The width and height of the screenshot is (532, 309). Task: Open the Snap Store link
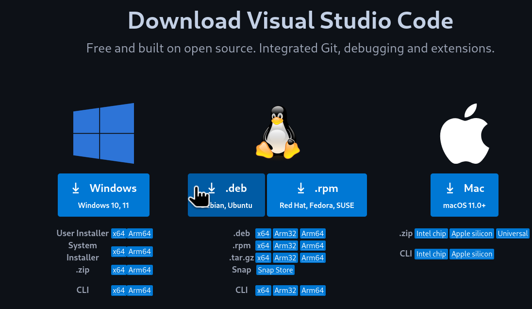[x=275, y=270]
